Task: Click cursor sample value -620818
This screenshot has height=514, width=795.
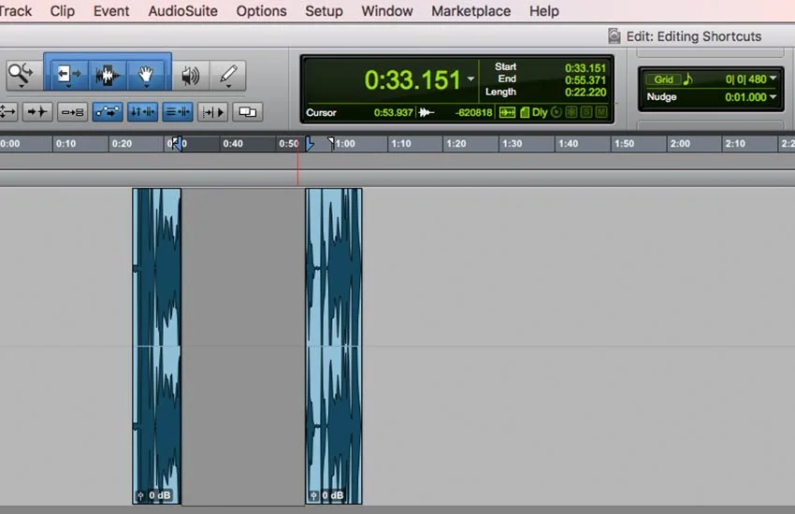Action: pos(473,112)
